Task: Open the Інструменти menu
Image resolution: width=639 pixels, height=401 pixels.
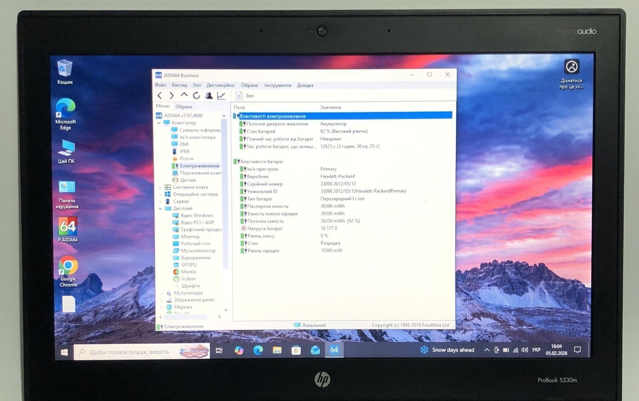Action: (278, 85)
